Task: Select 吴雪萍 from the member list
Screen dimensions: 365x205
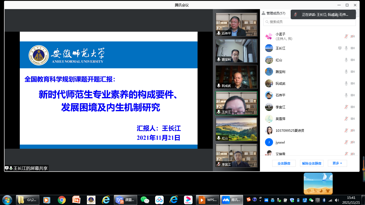Action: pyautogui.click(x=281, y=119)
